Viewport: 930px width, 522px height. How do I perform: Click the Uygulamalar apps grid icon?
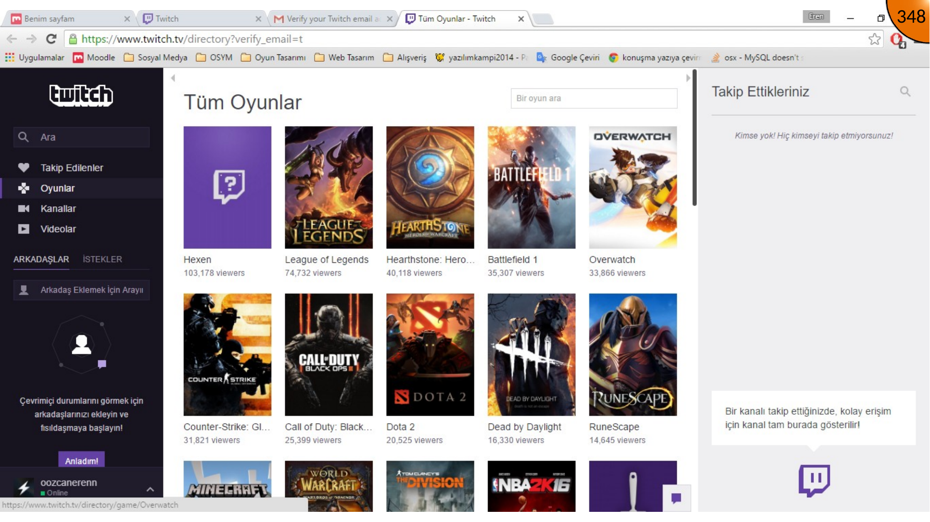(x=10, y=58)
